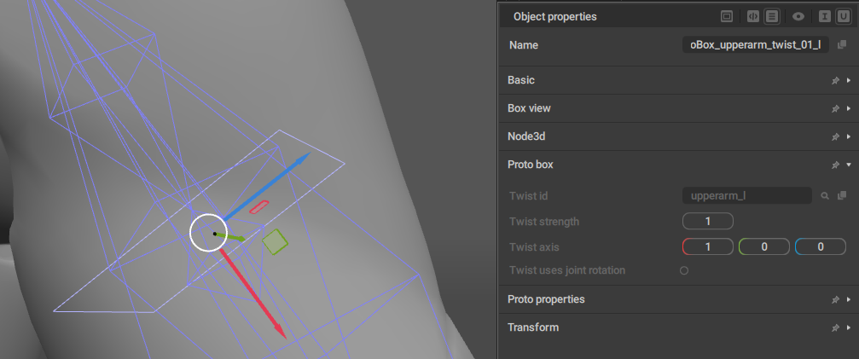Click the frame view icon in panel header
The height and width of the screenshot is (359, 859).
click(727, 16)
